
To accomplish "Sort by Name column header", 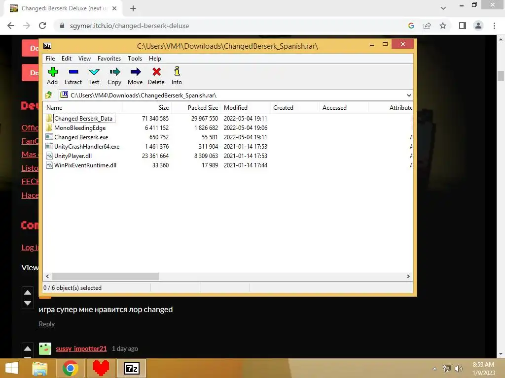I will (x=82, y=108).
